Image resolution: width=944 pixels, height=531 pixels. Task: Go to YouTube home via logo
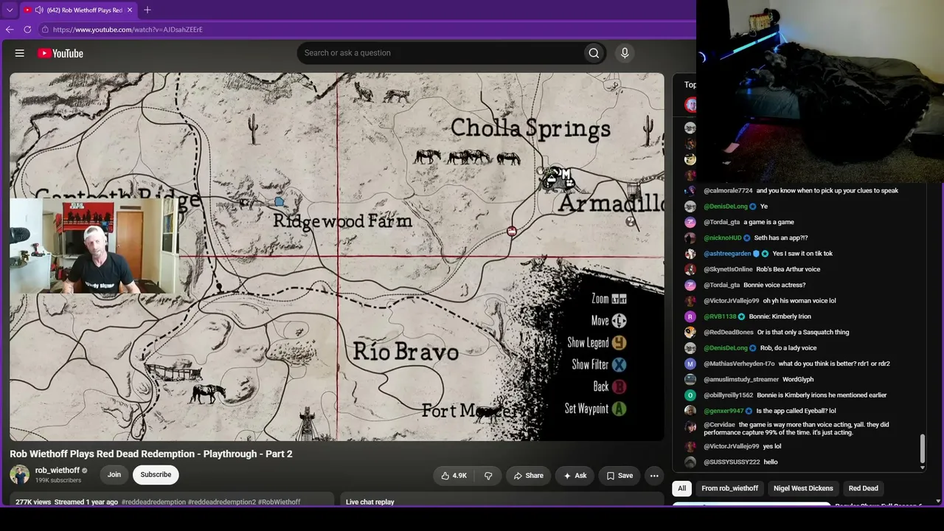pyautogui.click(x=60, y=53)
